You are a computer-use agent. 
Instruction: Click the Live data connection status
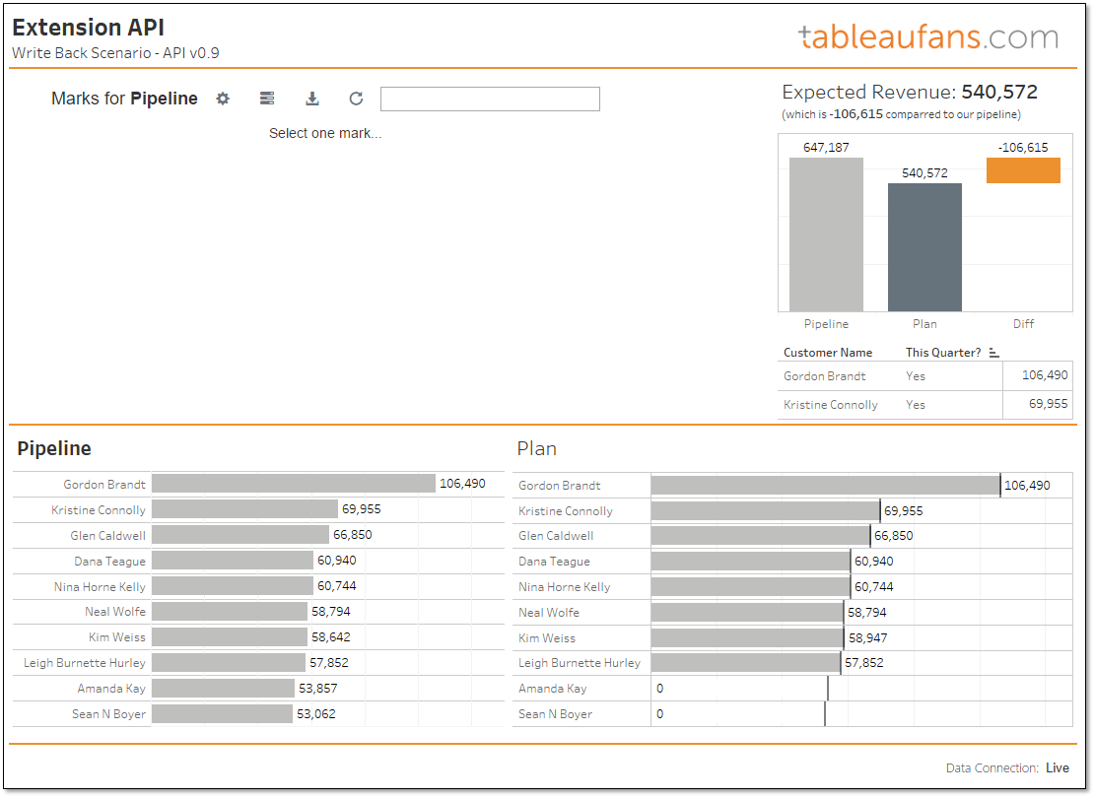[1057, 767]
